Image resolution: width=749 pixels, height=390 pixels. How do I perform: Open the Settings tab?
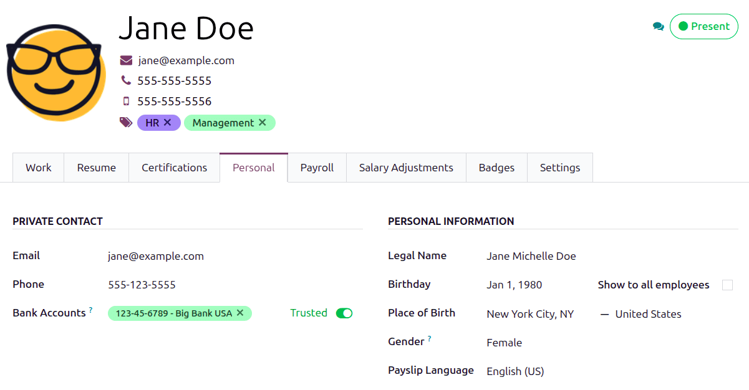[x=559, y=167]
